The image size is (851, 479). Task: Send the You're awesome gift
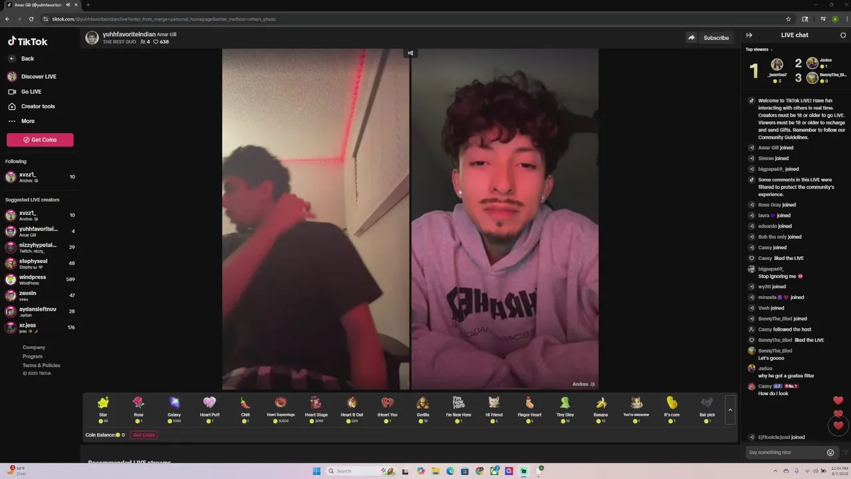636,408
